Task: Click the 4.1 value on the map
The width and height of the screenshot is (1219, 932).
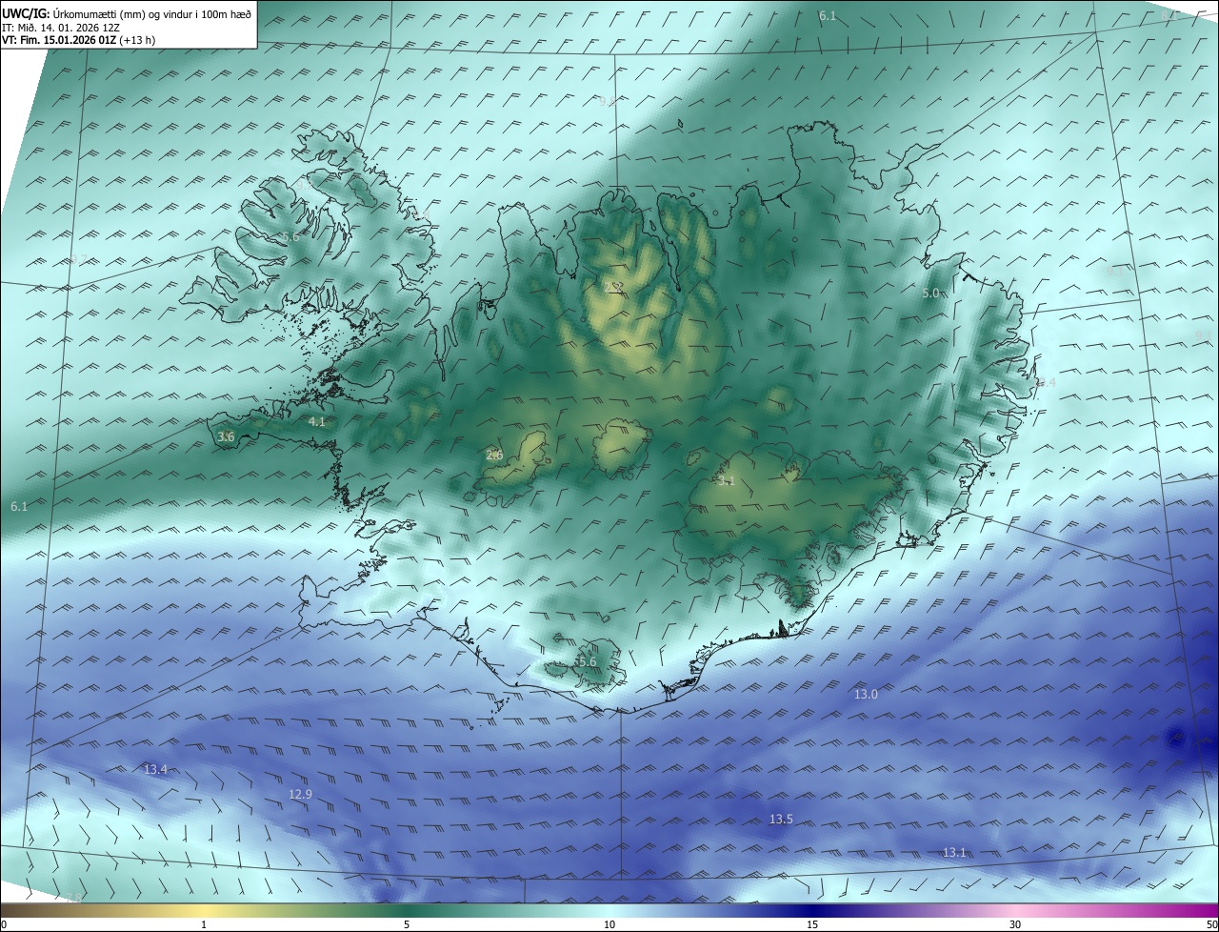Action: [x=317, y=421]
